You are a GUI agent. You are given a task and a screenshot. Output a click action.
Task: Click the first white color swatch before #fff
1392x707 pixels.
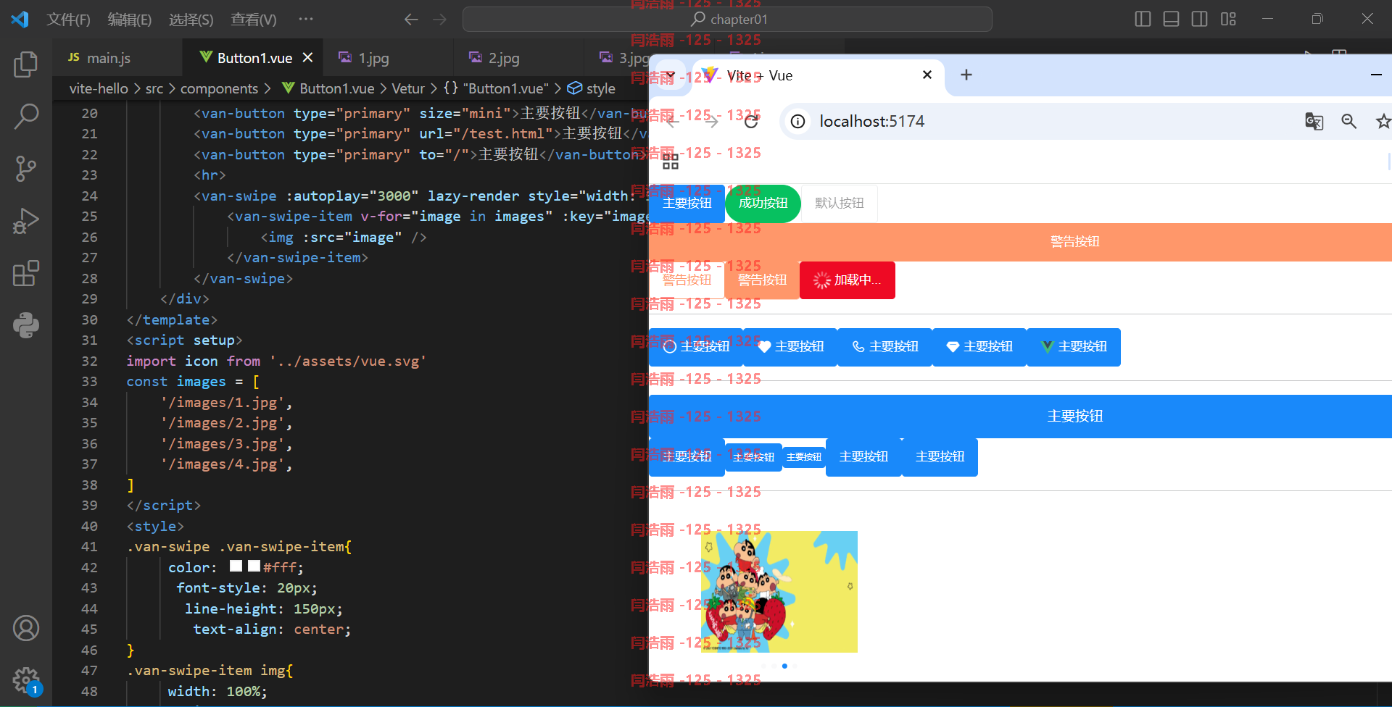(x=236, y=566)
